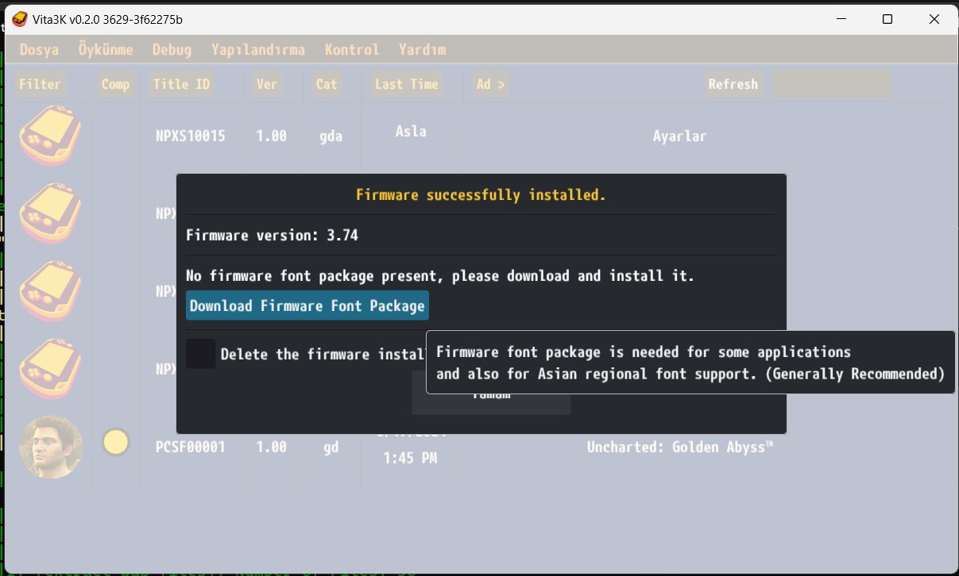This screenshot has width=959, height=576.
Task: Tick the Delete the firmware installation checkbox
Action: (x=201, y=354)
